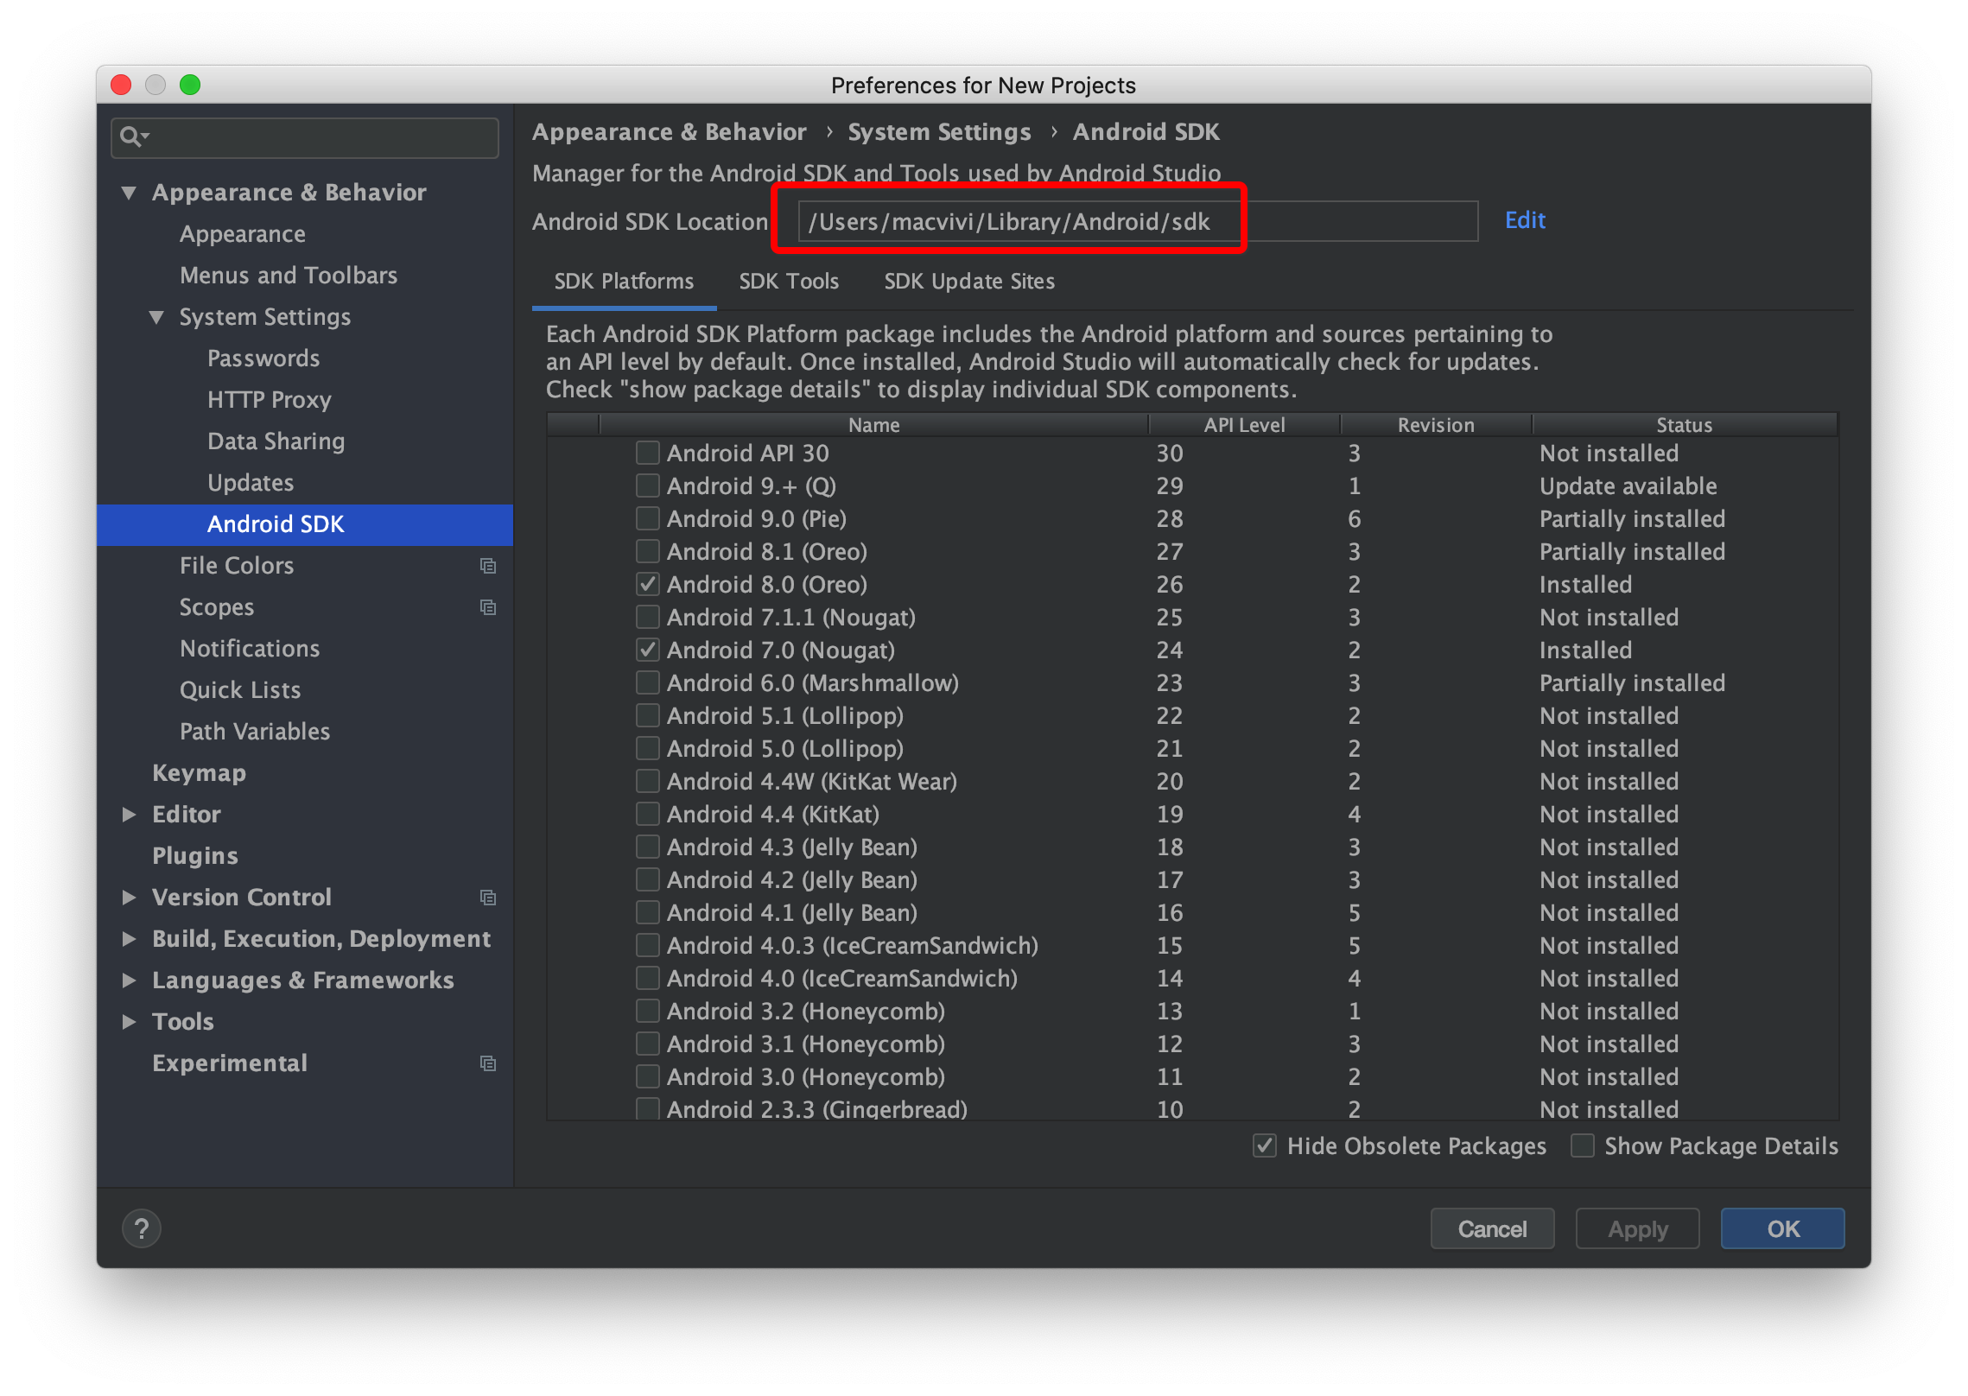Screen dimensions: 1968x1396
Task: Check the Android API 30 checkbox
Action: pos(647,453)
